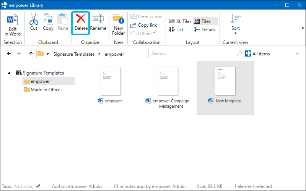The width and height of the screenshot is (306, 191).
Task: Select empower Campaign Management thumbnail
Action: click(168, 81)
